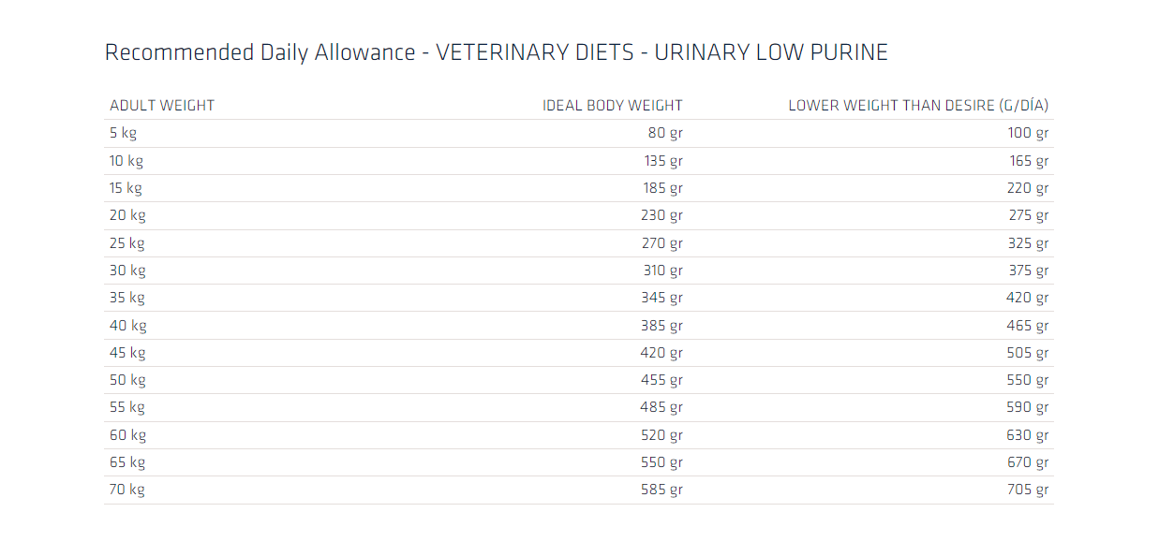
Task: Click the 80 gr ideal weight value
Action: [665, 133]
